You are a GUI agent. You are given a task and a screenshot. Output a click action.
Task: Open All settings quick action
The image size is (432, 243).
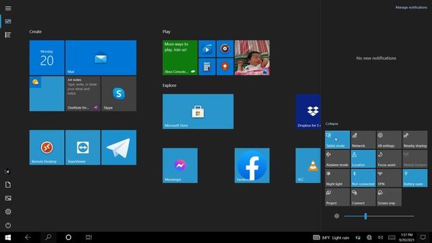pos(389,140)
